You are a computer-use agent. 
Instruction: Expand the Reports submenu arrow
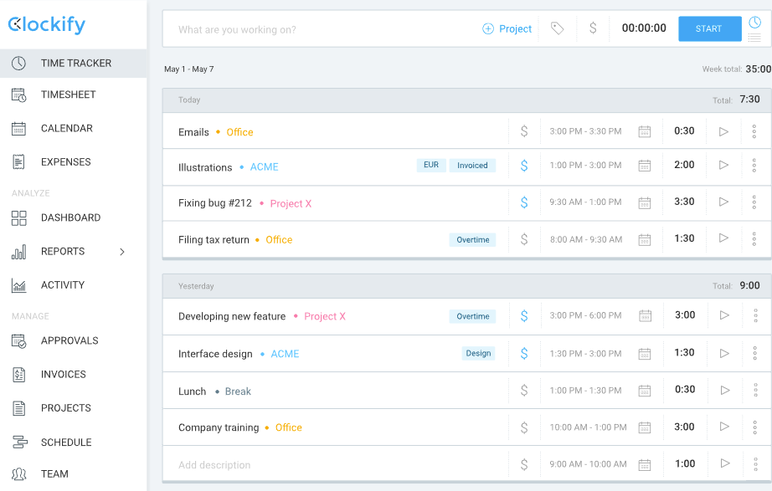click(122, 252)
